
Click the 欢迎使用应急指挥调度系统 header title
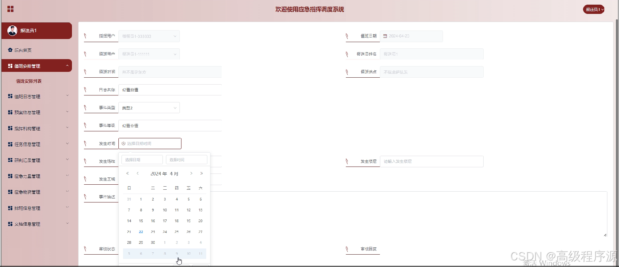coord(309,9)
